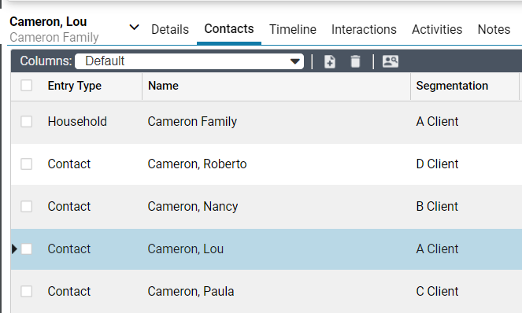This screenshot has height=313, width=522.
Task: Check the Cameron, Paula row checkbox
Action: [26, 292]
